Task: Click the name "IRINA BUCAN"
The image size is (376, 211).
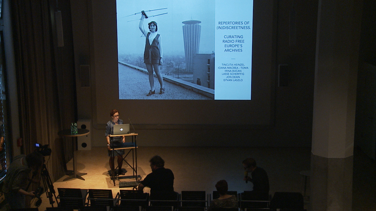Action: (234, 71)
